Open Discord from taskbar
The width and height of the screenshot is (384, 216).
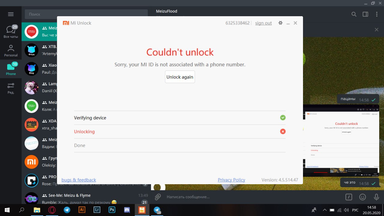point(127,210)
